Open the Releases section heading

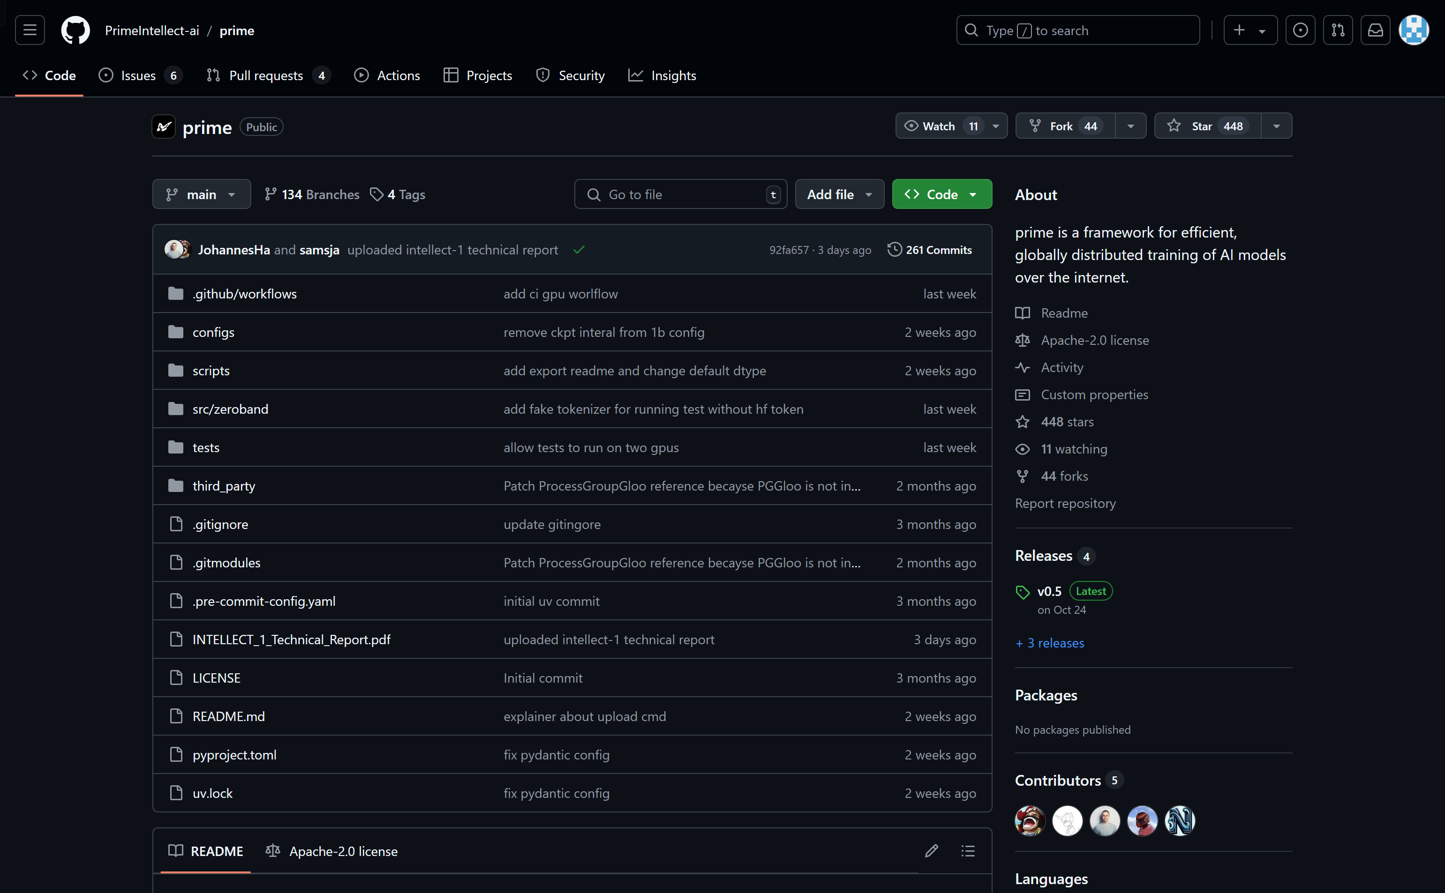[x=1044, y=556]
